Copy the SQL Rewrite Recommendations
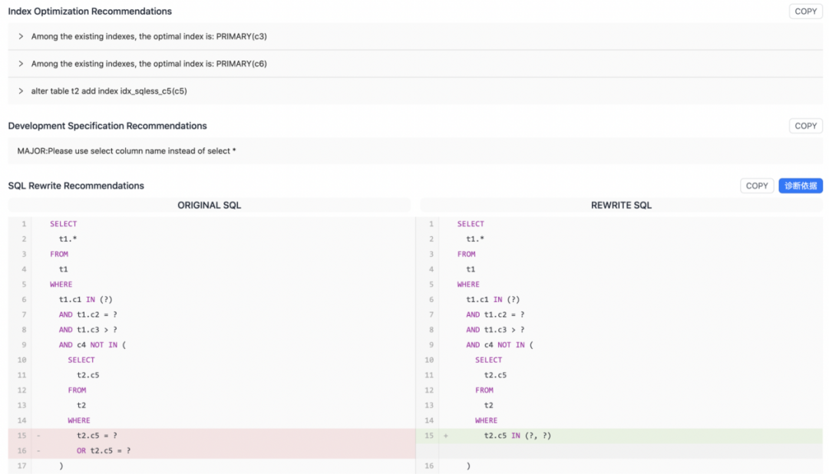The image size is (829, 474). 756,186
